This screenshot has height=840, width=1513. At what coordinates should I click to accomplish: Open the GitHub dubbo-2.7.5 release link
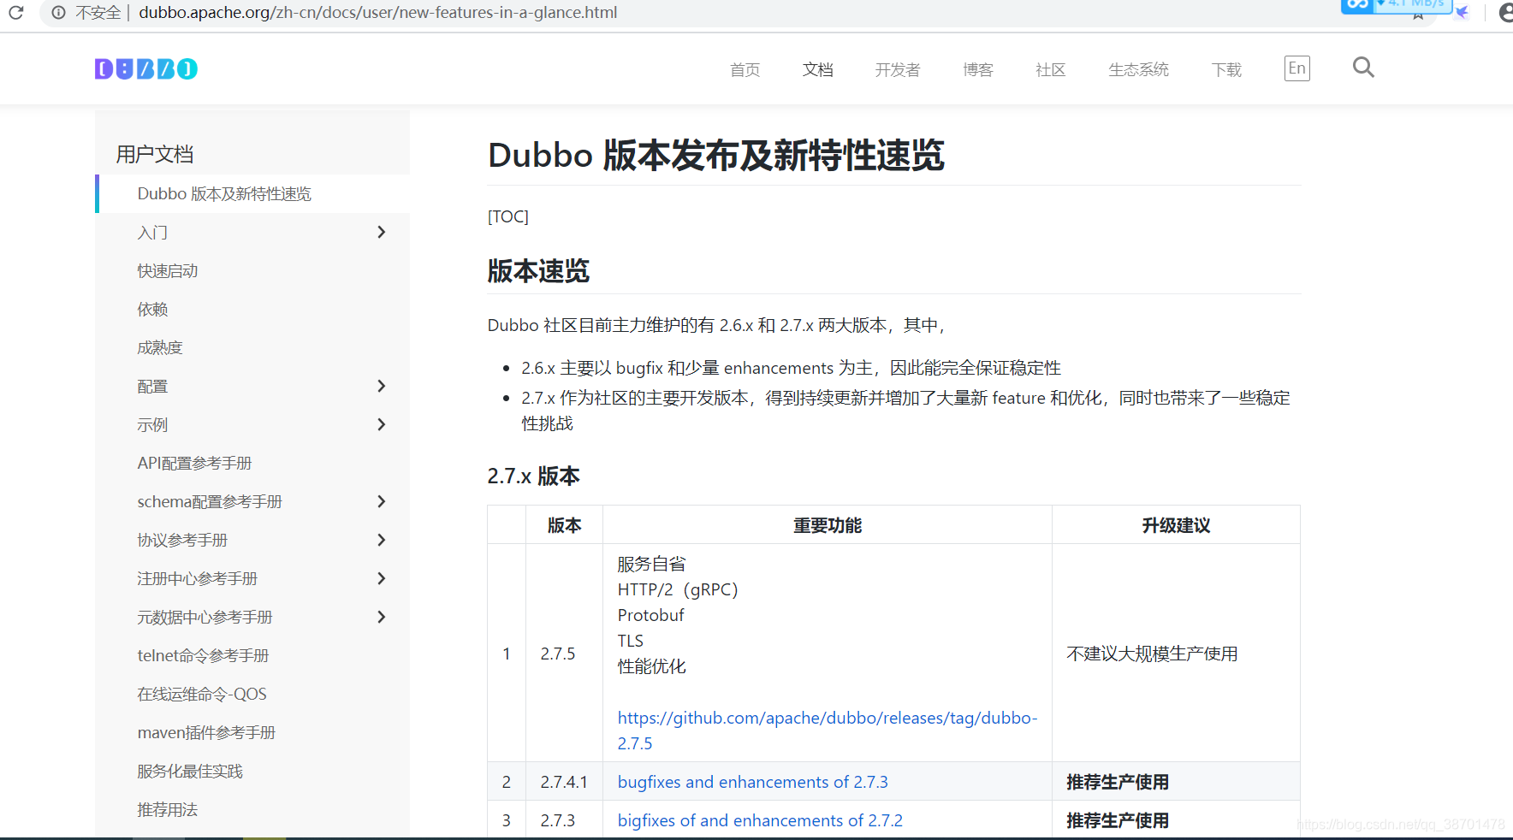click(x=828, y=731)
